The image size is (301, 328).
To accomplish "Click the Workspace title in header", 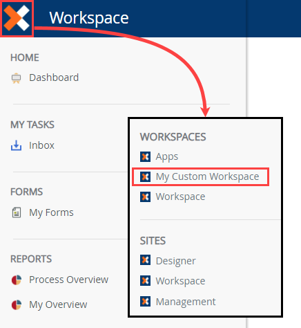I will click(x=89, y=18).
